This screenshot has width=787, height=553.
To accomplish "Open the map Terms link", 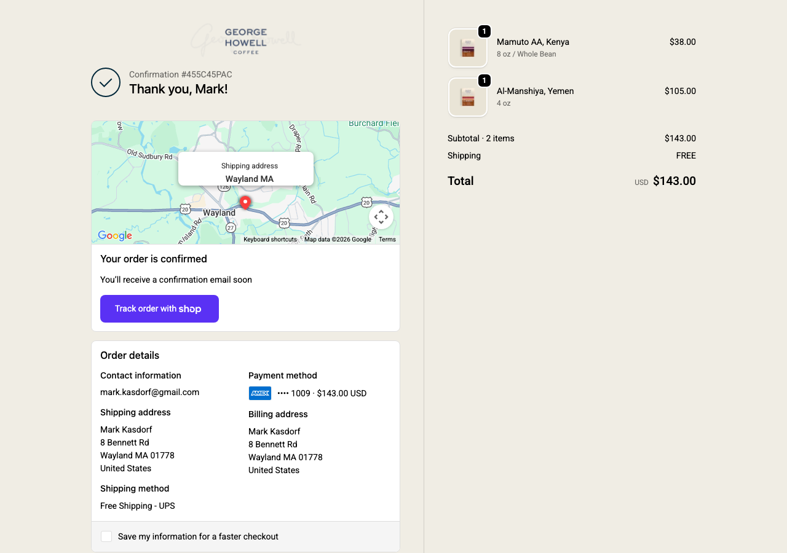I will [387, 240].
